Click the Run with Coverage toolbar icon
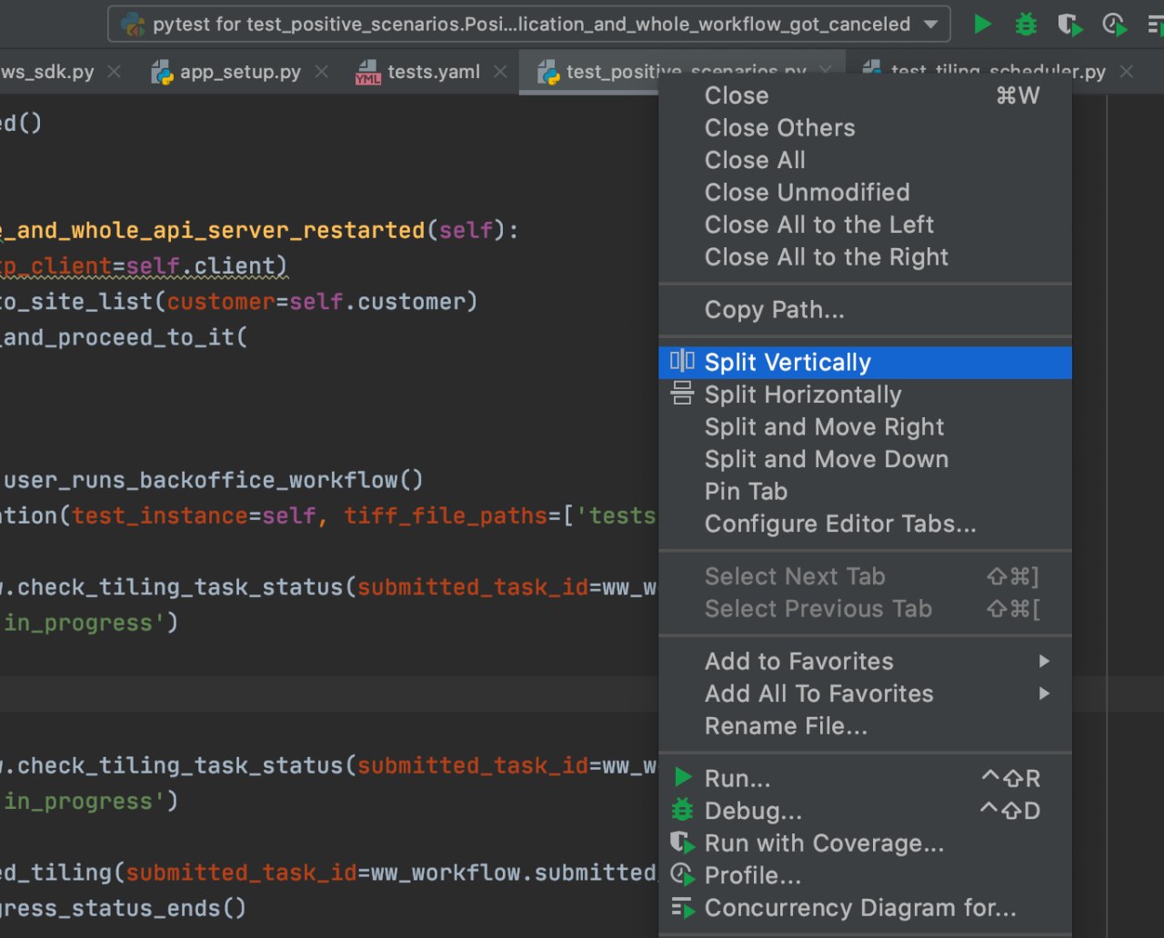This screenshot has height=938, width=1164. point(1070,25)
